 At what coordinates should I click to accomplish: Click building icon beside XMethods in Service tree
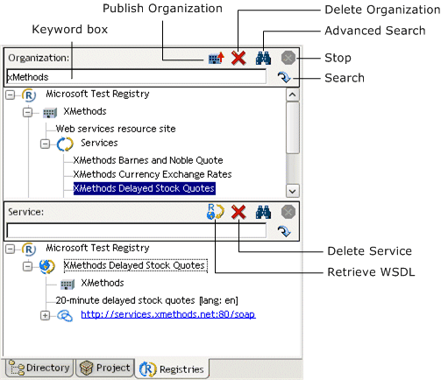pos(68,285)
